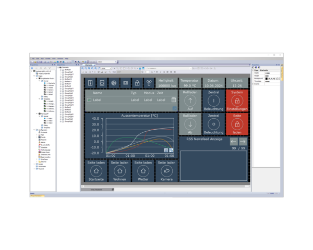The image size is (313, 250).
Task: Click the minus remove icon in ProjectView
Action: pos(37,68)
